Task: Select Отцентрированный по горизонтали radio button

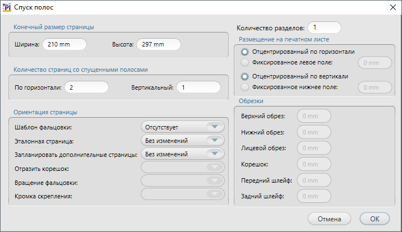Action: point(244,52)
